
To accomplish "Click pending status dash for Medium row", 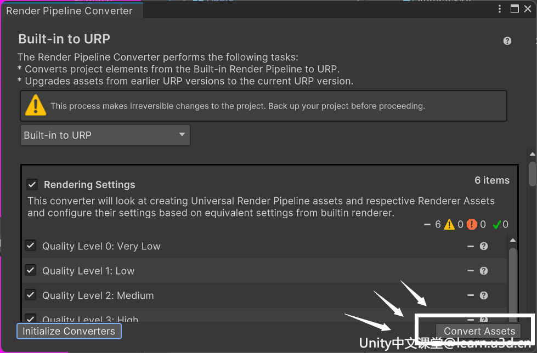I will (x=471, y=295).
